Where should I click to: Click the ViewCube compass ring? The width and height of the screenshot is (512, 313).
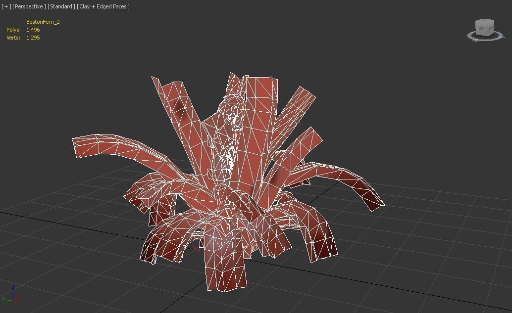click(x=486, y=37)
